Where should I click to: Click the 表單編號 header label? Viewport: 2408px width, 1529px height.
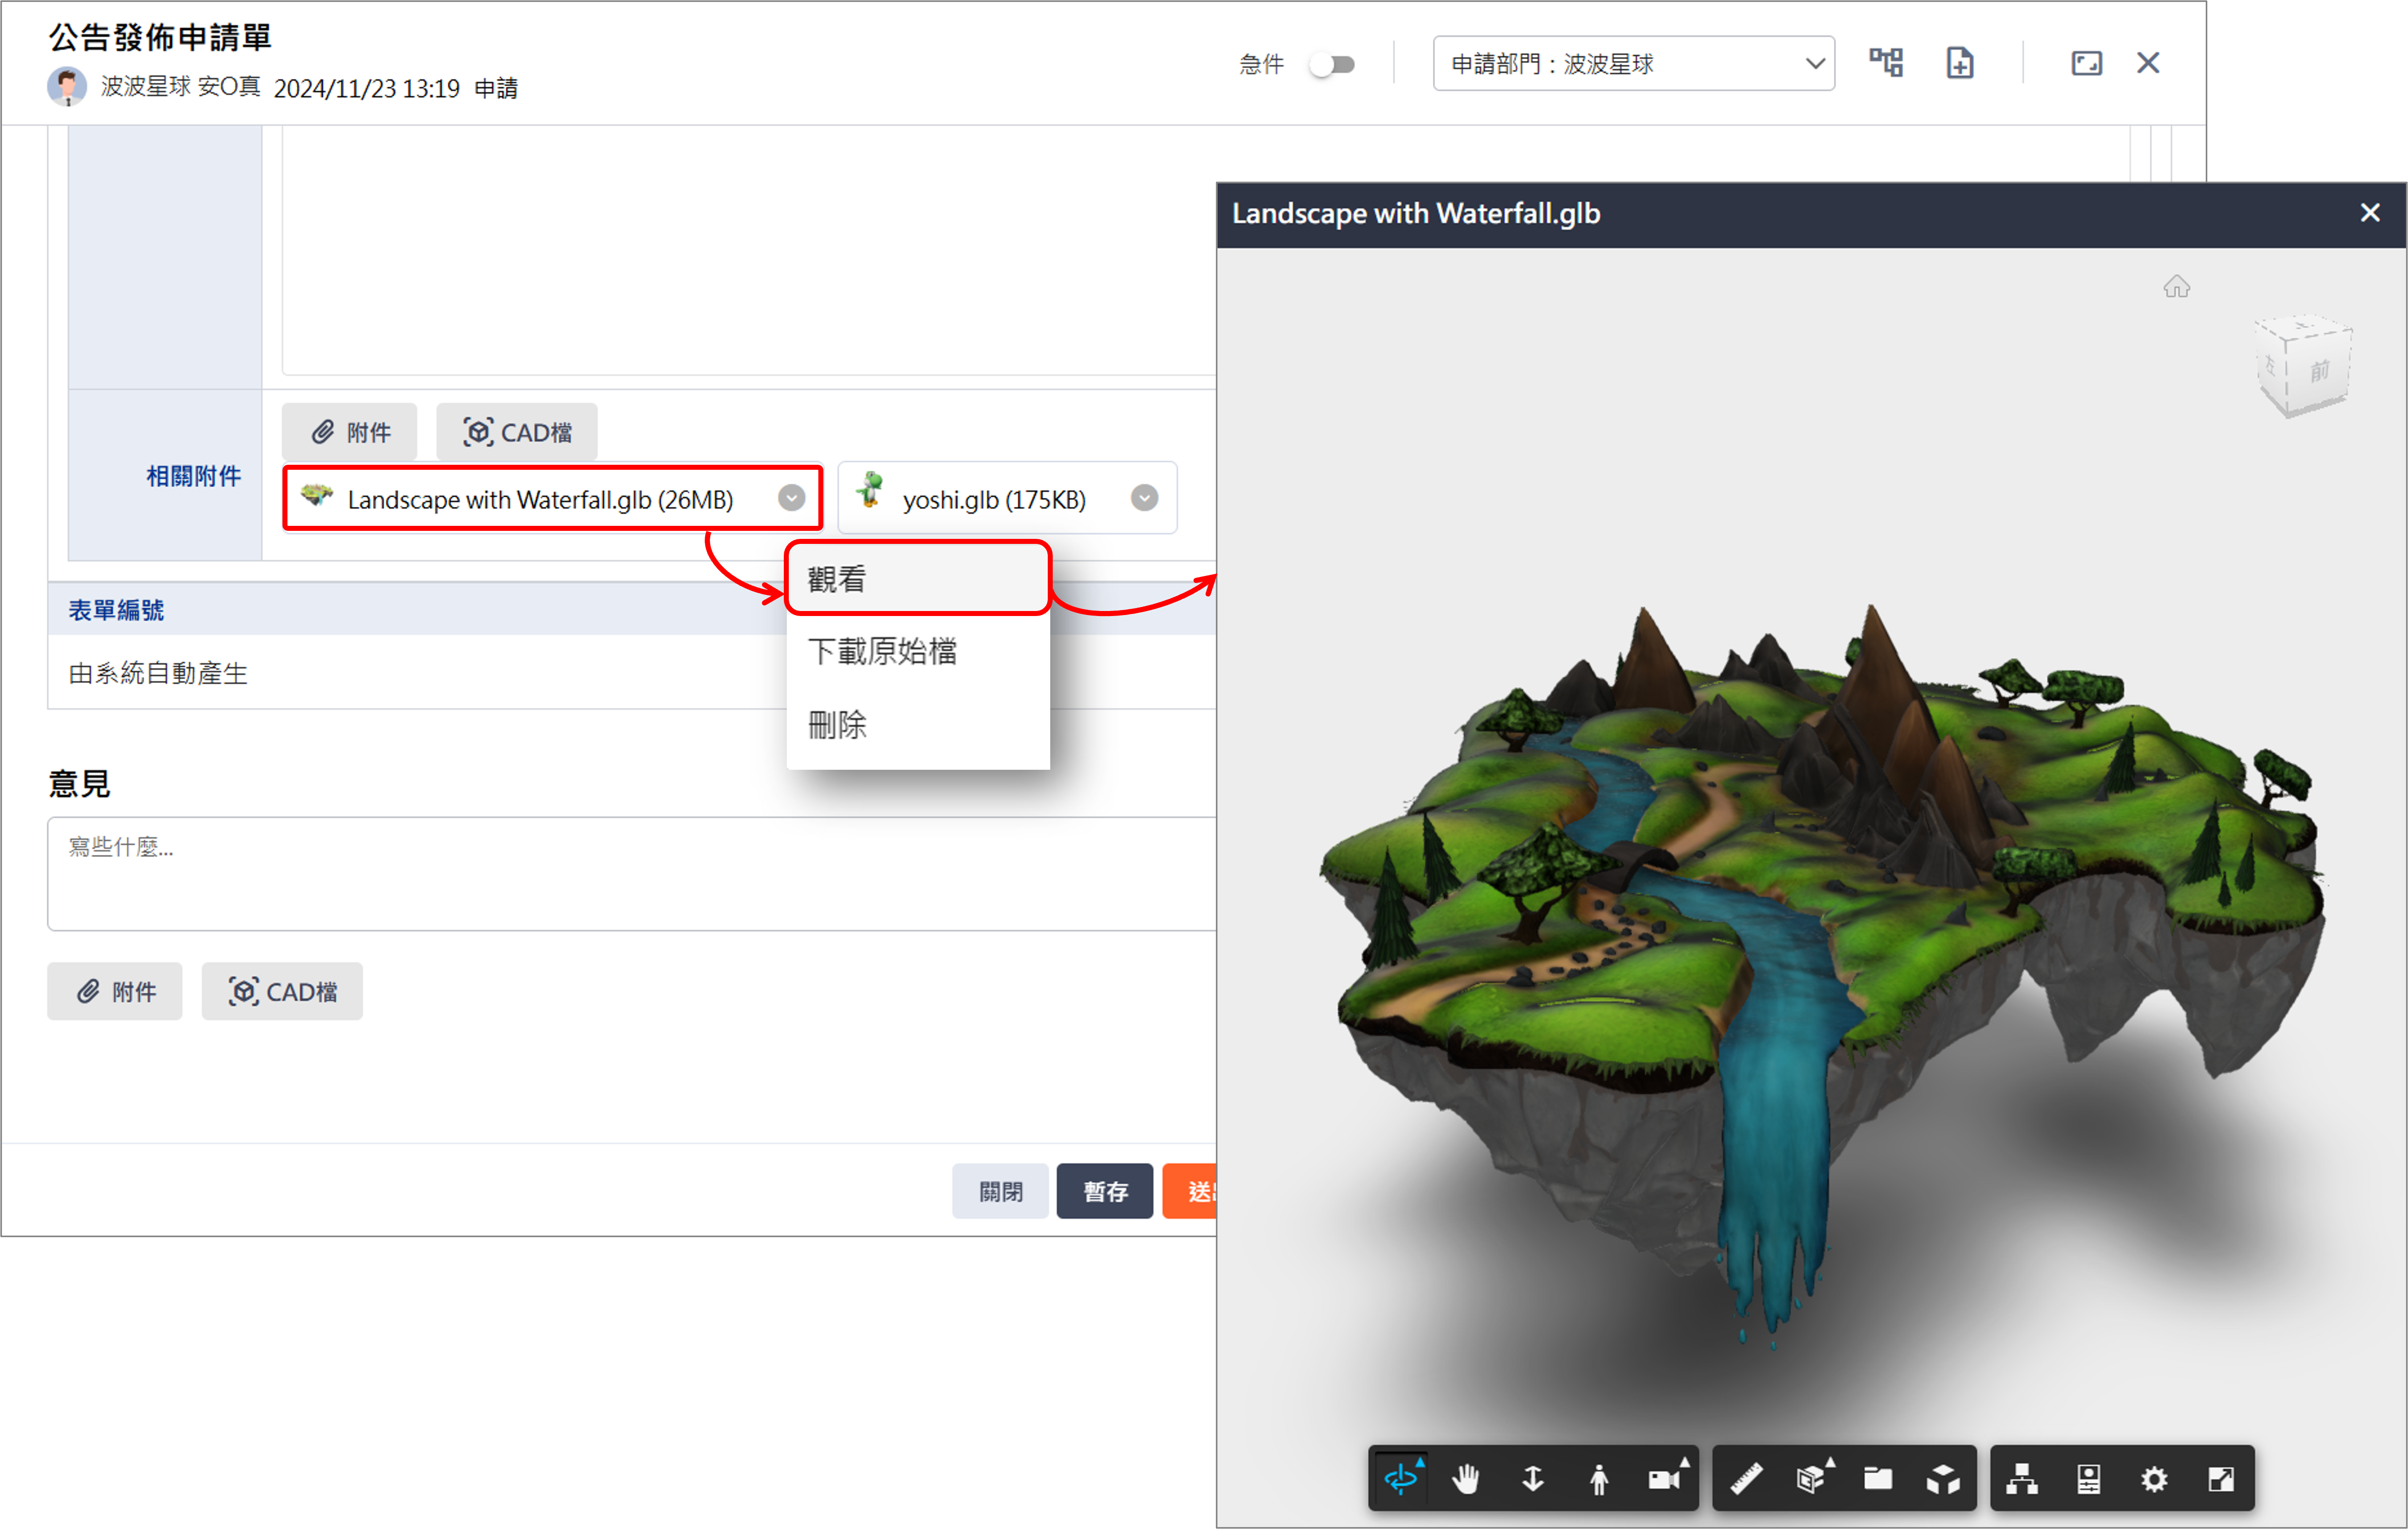point(116,610)
